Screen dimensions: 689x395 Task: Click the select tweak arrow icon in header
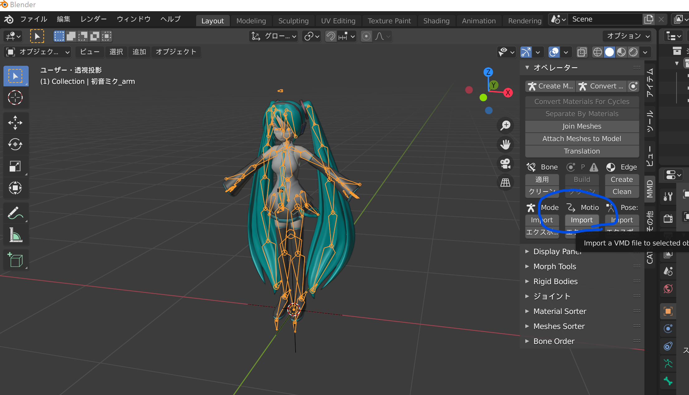tap(37, 36)
